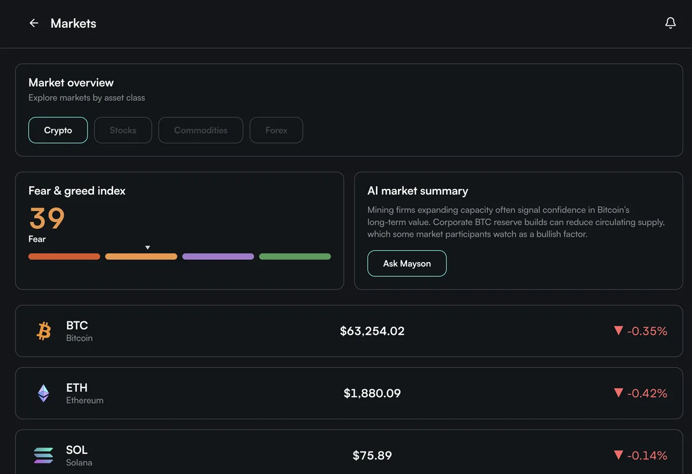Open notifications bell icon
The image size is (692, 474).
pyautogui.click(x=670, y=23)
